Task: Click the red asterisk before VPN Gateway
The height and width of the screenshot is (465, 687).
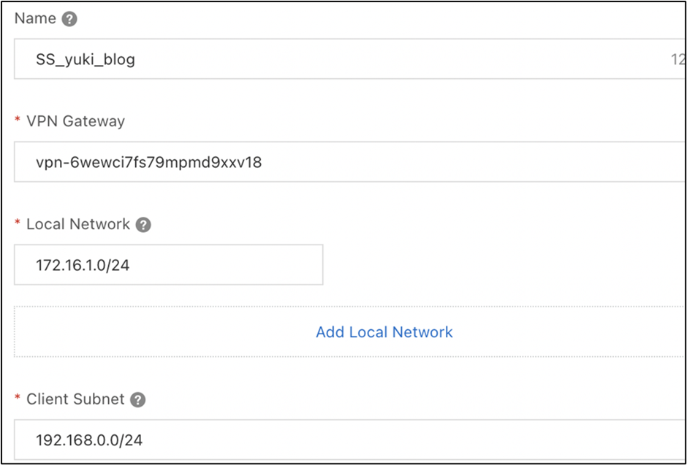Action: point(18,122)
